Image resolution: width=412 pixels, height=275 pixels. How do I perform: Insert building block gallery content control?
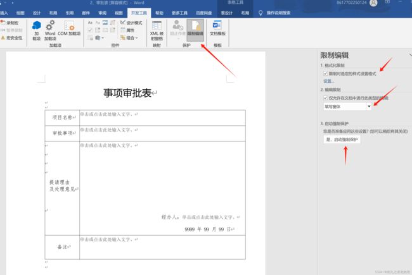(x=113, y=23)
